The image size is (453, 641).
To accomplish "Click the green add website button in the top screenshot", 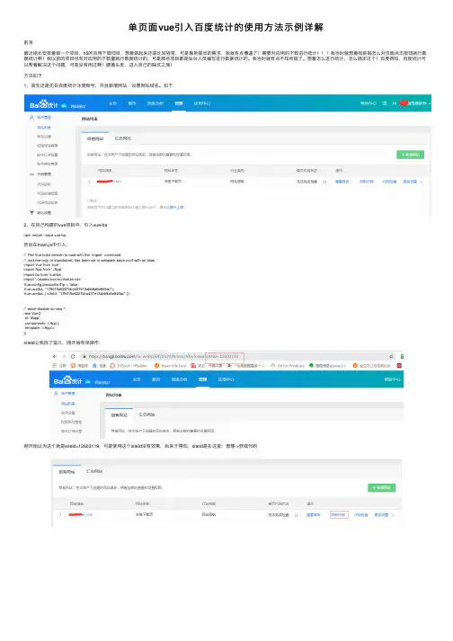I will [x=410, y=155].
